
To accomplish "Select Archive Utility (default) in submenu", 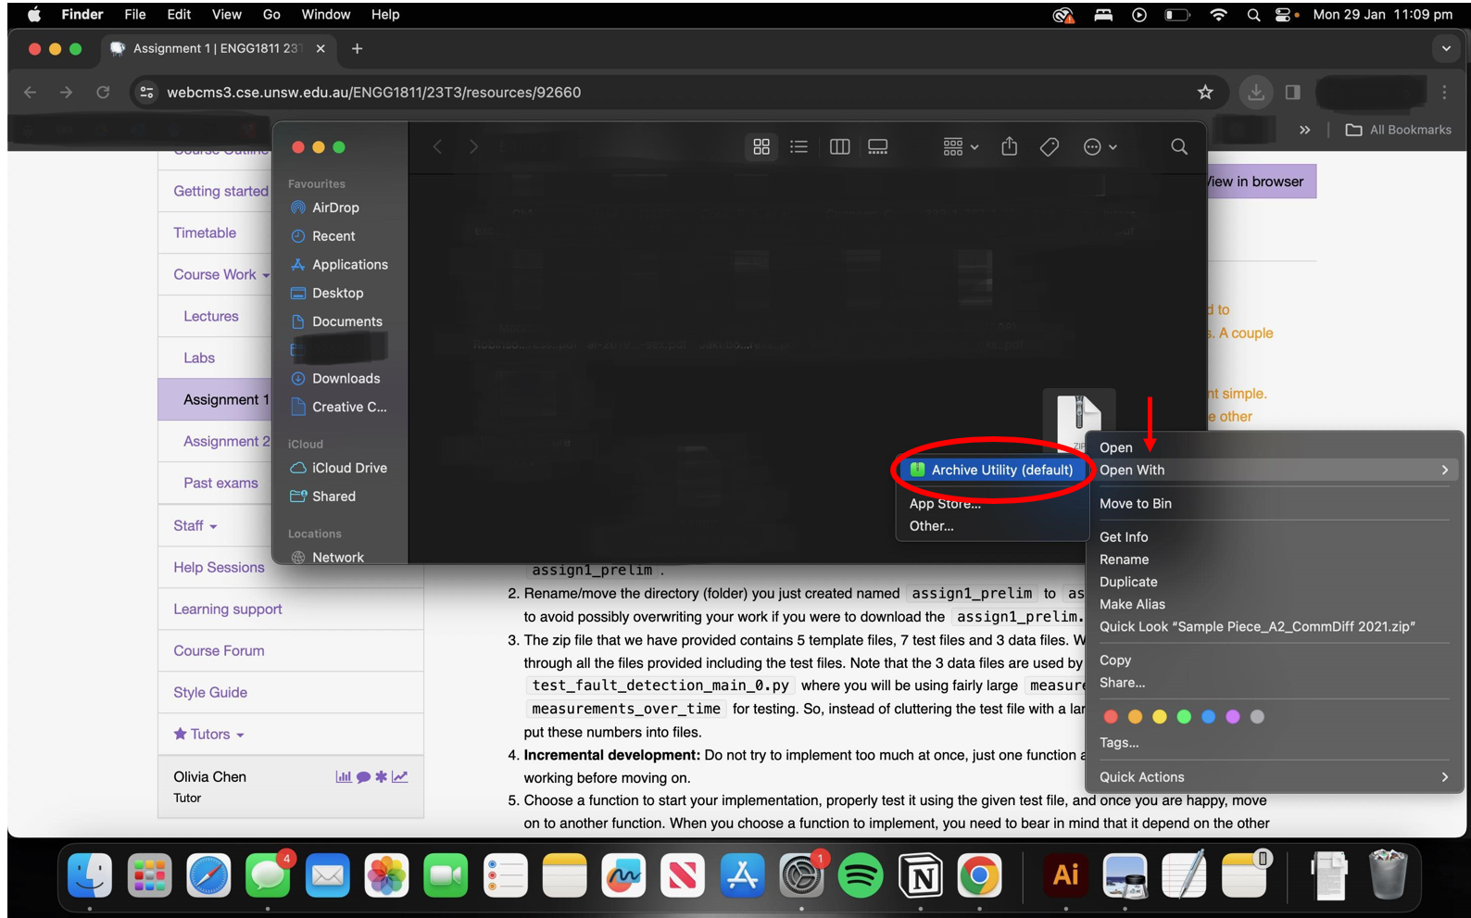I will [991, 470].
